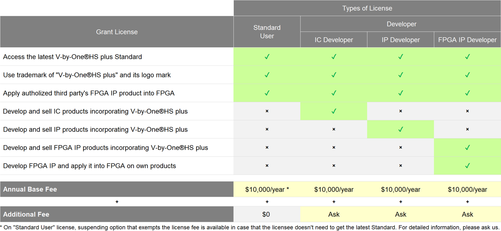The image size is (501, 231).
Task: Select the Types of License header
Action: 367,8
